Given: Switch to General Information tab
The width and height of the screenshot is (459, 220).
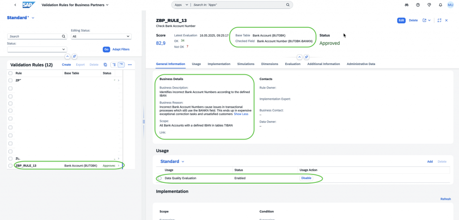Looking at the screenshot, I should pyautogui.click(x=170, y=64).
